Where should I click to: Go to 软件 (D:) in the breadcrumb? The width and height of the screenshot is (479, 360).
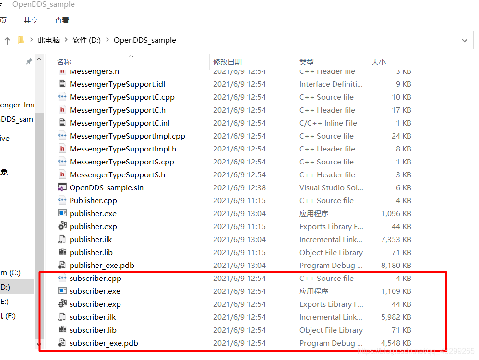(86, 40)
